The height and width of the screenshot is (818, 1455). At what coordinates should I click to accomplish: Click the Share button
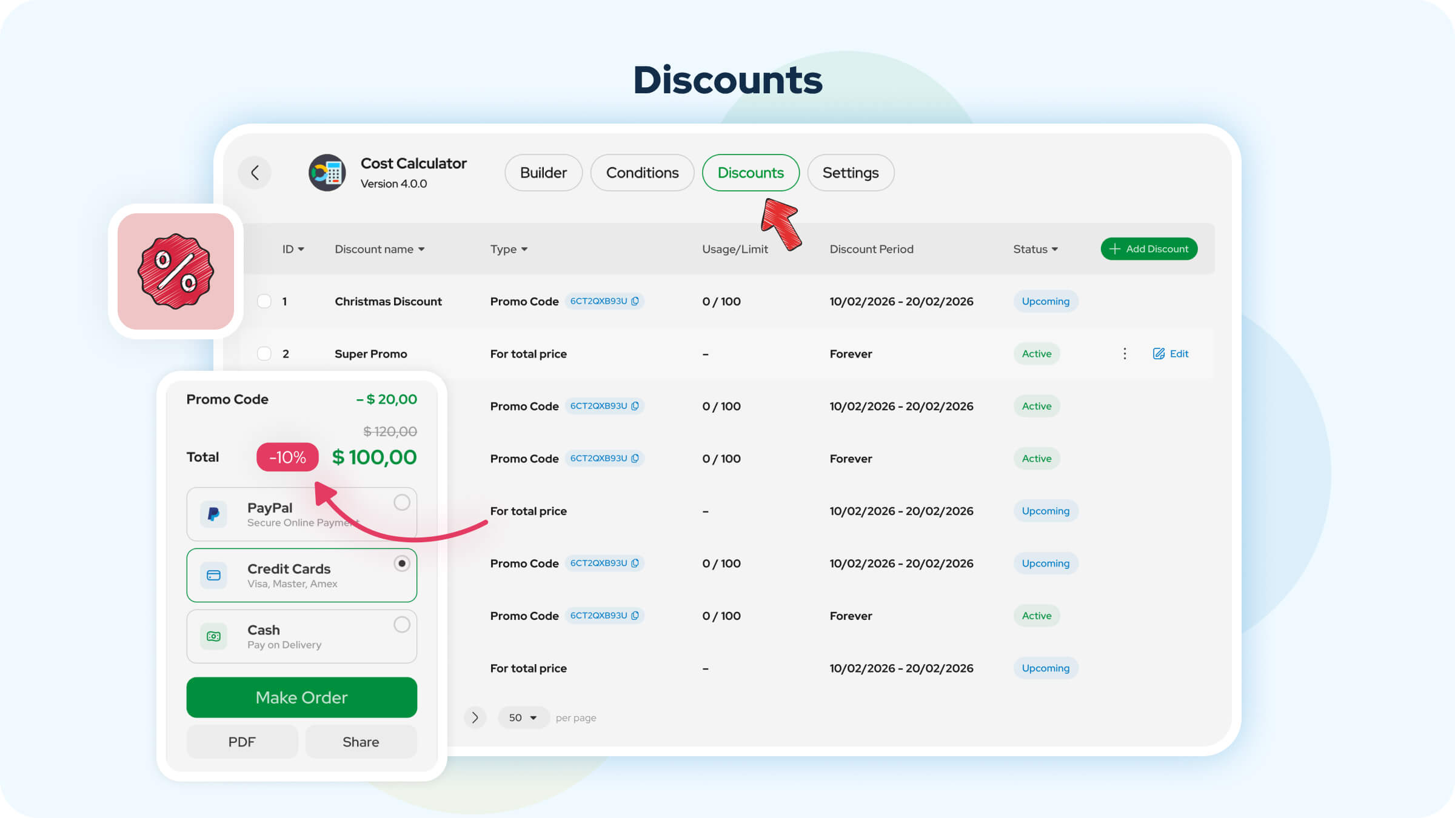coord(361,742)
